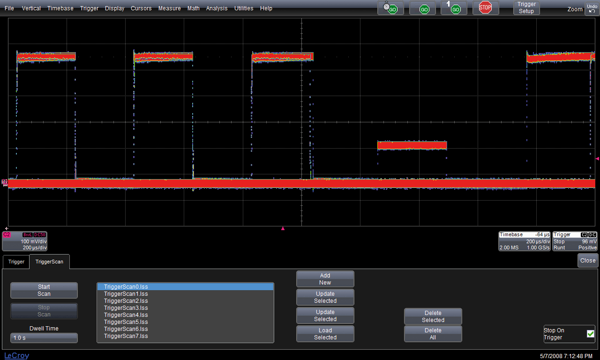The width and height of the screenshot is (600, 360).
Task: Open the Cursors menu
Action: point(141,8)
